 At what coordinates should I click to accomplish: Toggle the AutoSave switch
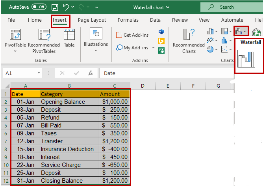pyautogui.click(x=39, y=7)
